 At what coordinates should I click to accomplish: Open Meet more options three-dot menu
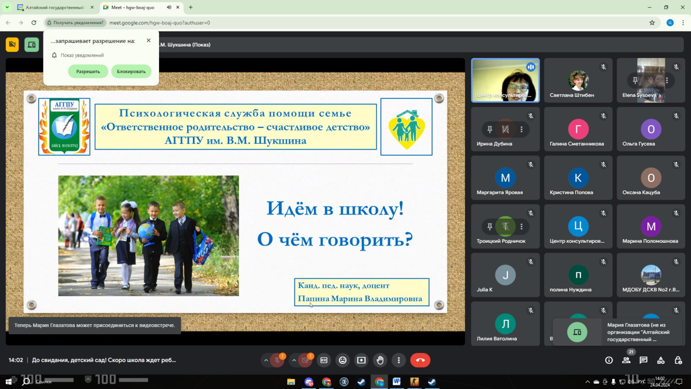398,360
